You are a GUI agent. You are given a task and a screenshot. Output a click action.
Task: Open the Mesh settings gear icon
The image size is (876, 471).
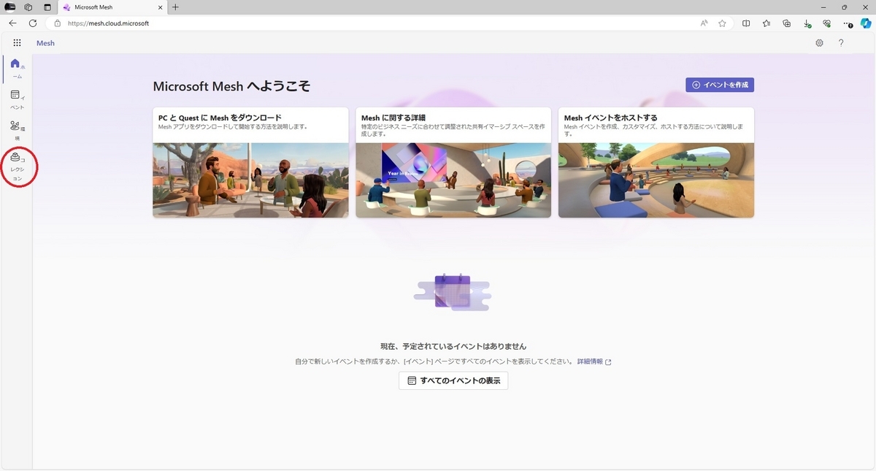[820, 43]
